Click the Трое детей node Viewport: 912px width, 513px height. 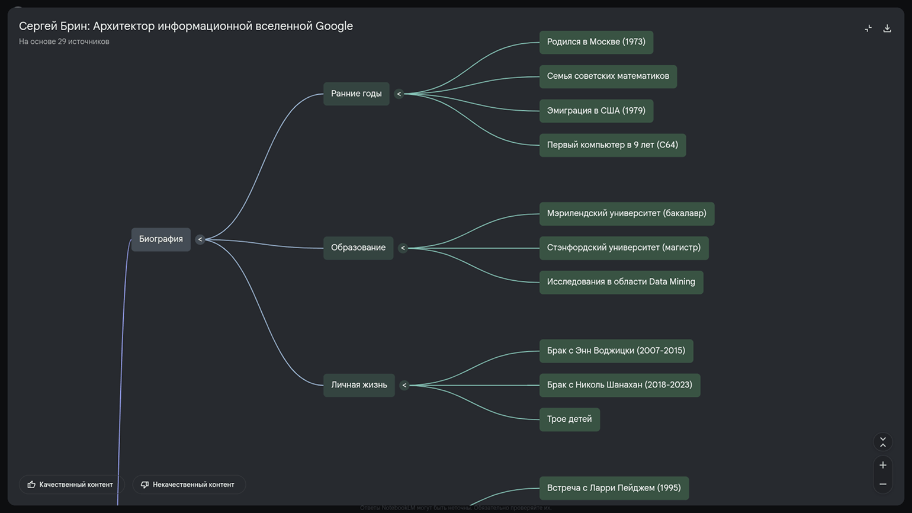pos(569,419)
